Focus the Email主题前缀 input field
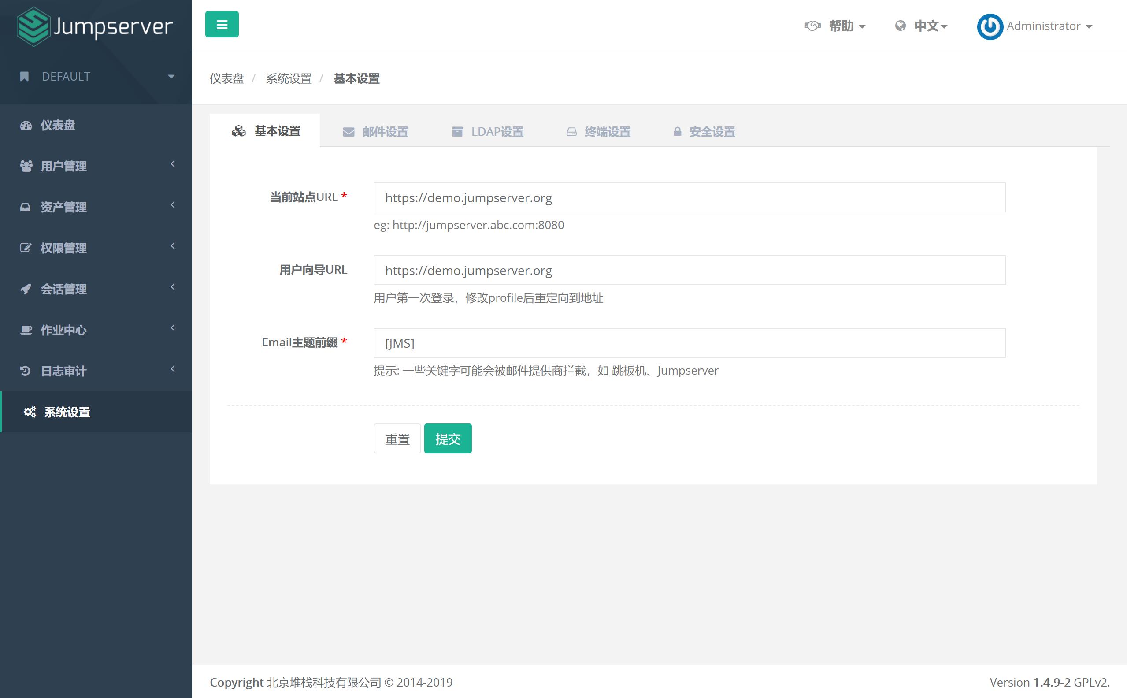Screen dimensions: 1127x698 click(690, 343)
